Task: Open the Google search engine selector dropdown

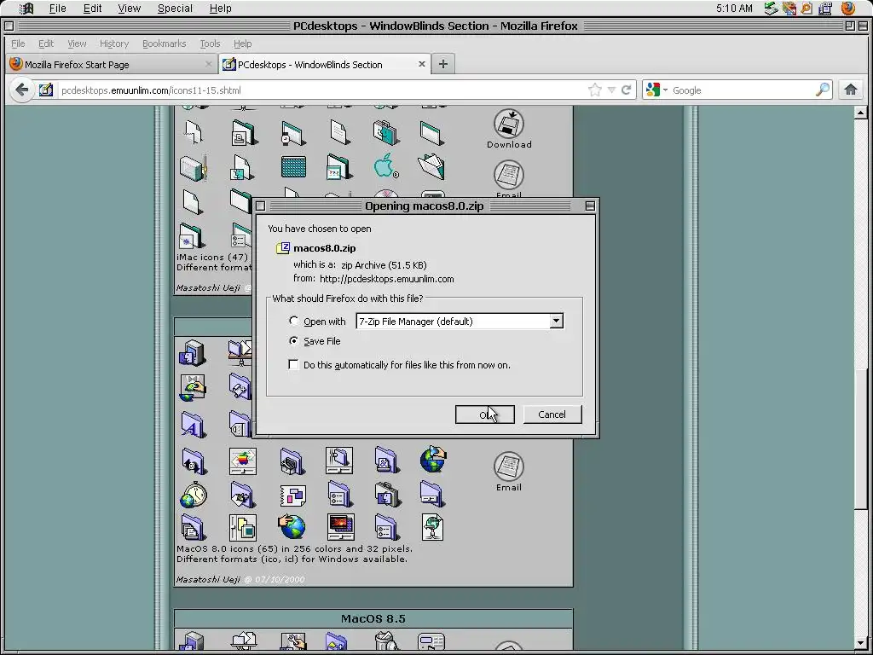Action: [657, 90]
